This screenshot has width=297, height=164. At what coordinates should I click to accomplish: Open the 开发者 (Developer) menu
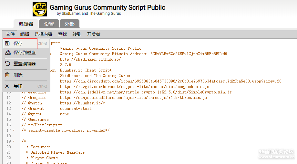(94, 34)
